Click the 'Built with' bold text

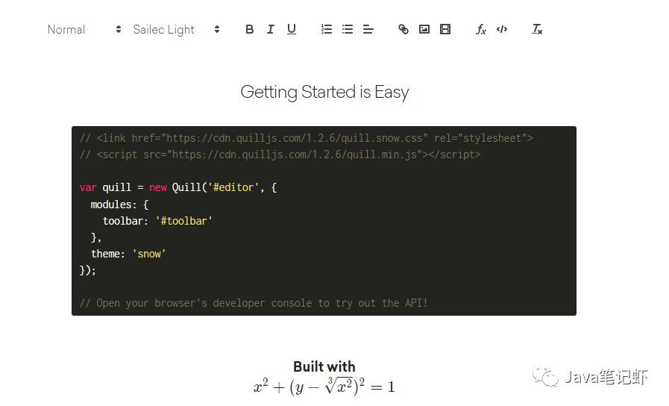(324, 366)
